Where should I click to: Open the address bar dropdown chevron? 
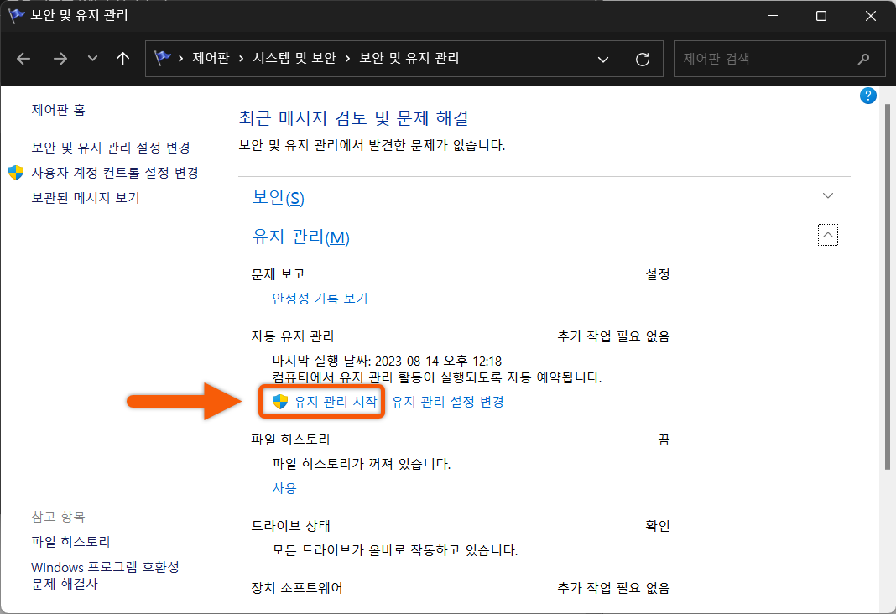[602, 59]
